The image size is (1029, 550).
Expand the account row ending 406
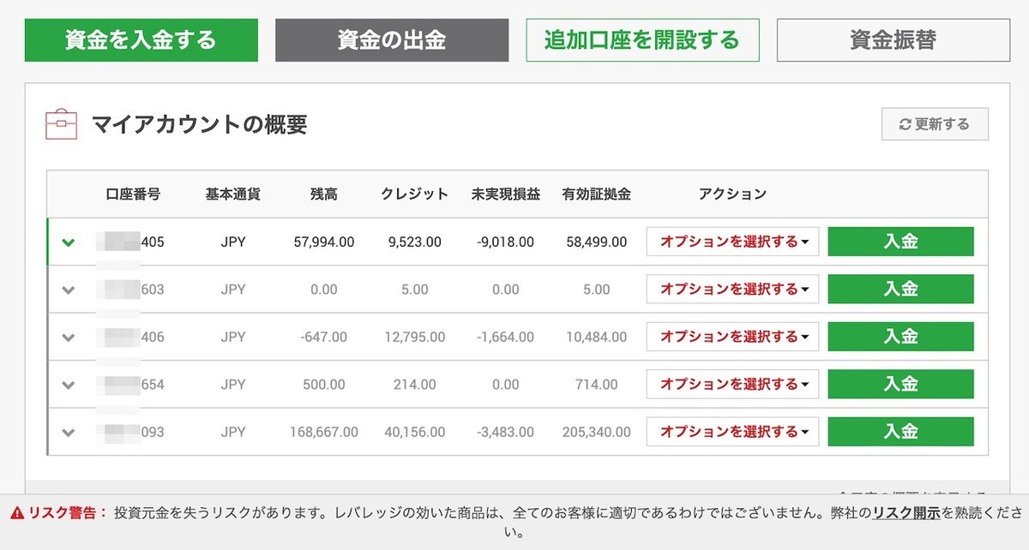click(x=69, y=338)
